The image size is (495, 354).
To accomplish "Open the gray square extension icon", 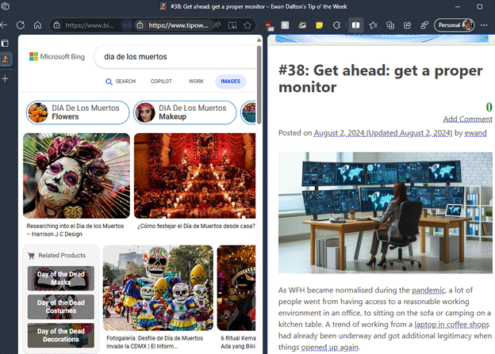I will [x=285, y=25].
